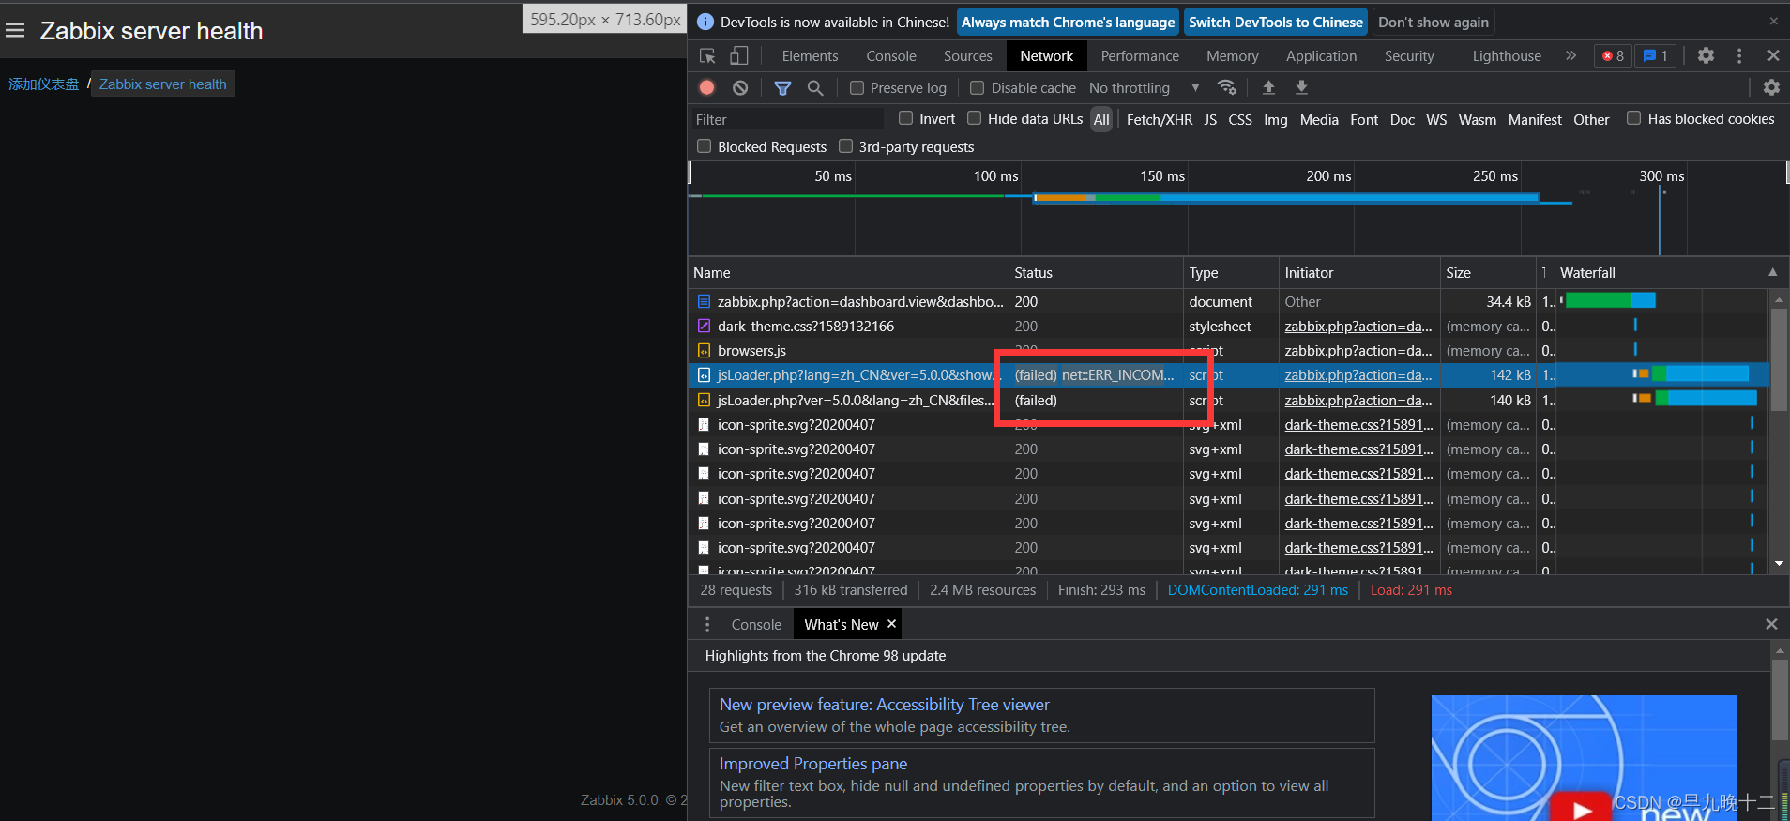Import HAR file upload icon
The image size is (1790, 821).
(1268, 87)
